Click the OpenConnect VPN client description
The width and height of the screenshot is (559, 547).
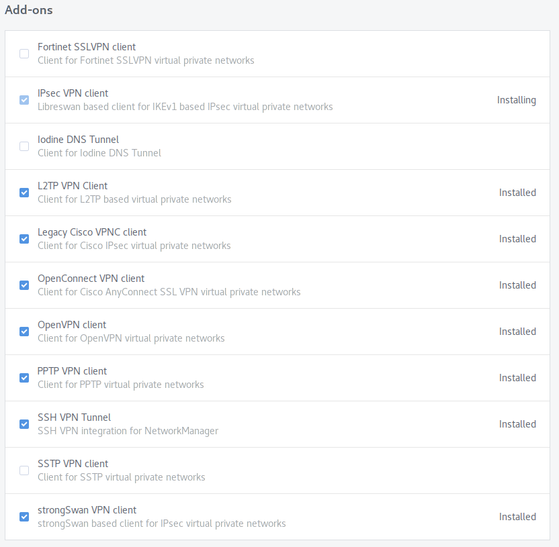coord(169,292)
